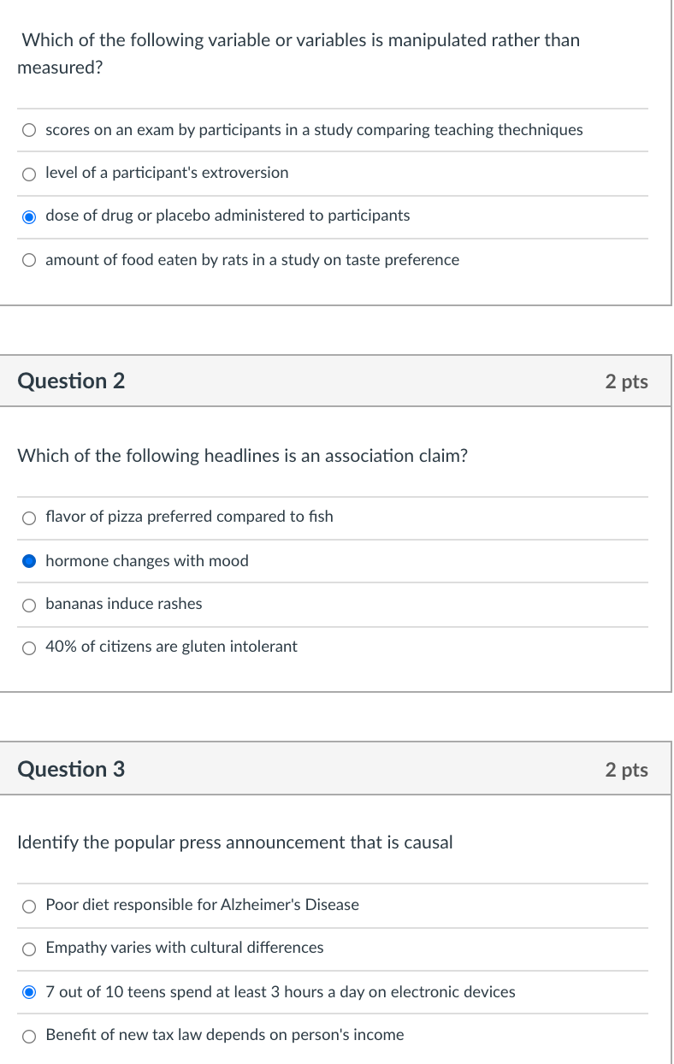Pick "Benefit of new tax law depends on person's income"
The image size is (674, 1064).
tap(28, 1035)
